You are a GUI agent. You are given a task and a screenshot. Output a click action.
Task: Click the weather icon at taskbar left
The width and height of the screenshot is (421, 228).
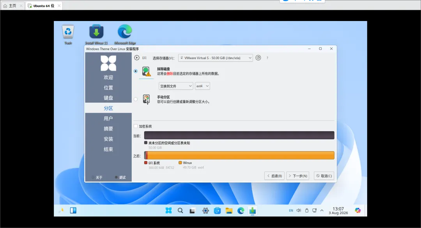pos(61,210)
